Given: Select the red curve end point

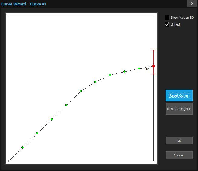Looking at the screenshot, I should 153,66.
